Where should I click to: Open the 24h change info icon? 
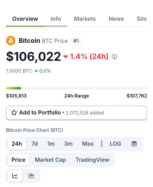tap(114, 56)
